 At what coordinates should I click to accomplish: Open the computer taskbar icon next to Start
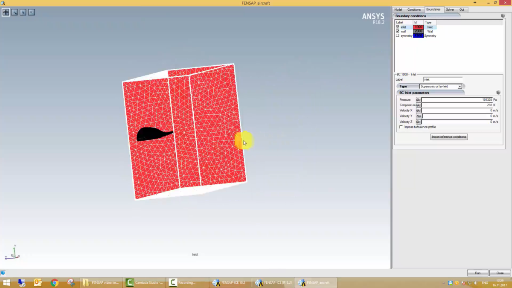click(x=21, y=283)
